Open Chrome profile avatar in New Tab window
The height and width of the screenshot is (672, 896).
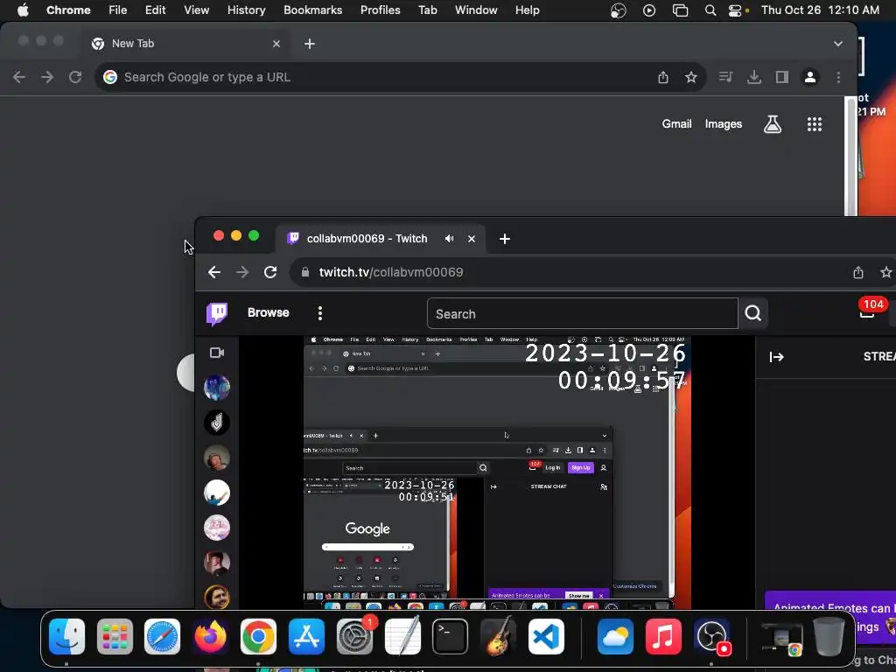(x=810, y=77)
